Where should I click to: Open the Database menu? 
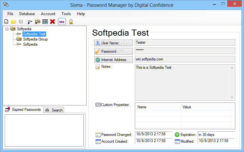coord(27,14)
